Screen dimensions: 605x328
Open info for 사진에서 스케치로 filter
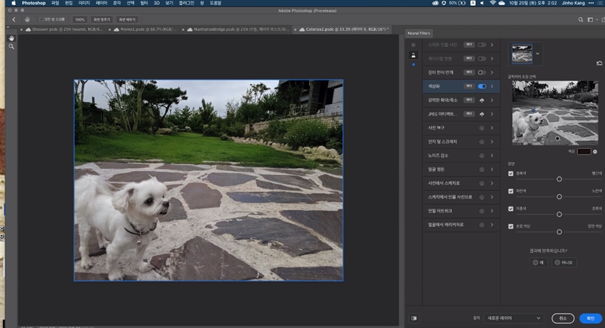click(481, 183)
